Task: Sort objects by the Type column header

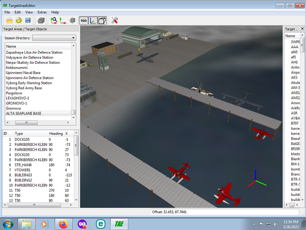Action: (x=31, y=134)
